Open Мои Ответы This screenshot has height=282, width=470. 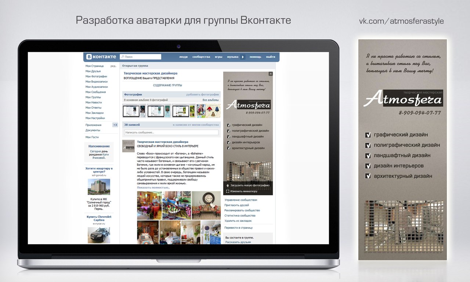click(93, 108)
